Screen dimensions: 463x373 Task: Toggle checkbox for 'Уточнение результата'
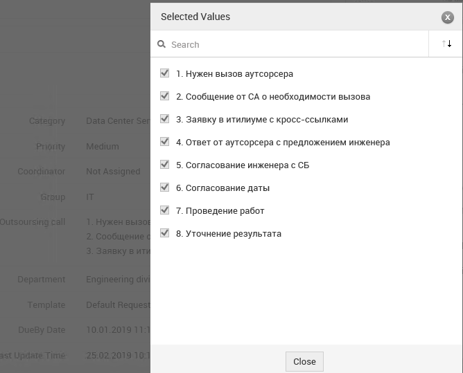click(164, 233)
